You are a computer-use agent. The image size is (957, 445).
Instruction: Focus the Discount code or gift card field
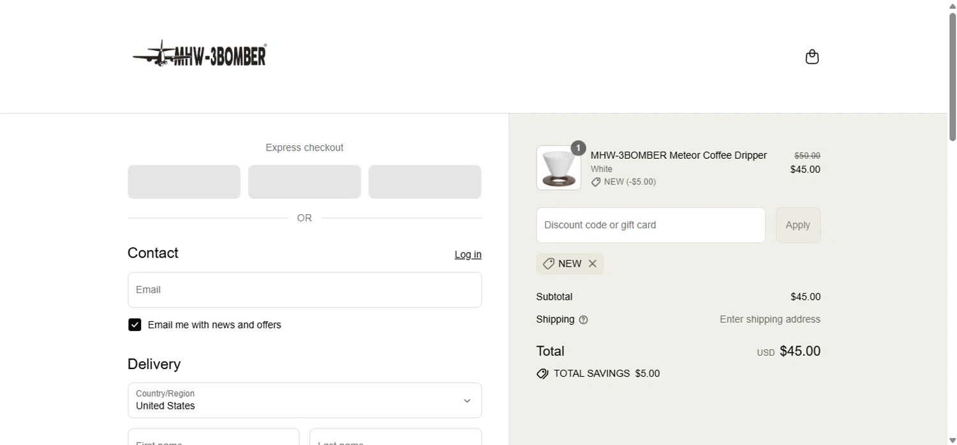pyautogui.click(x=651, y=225)
